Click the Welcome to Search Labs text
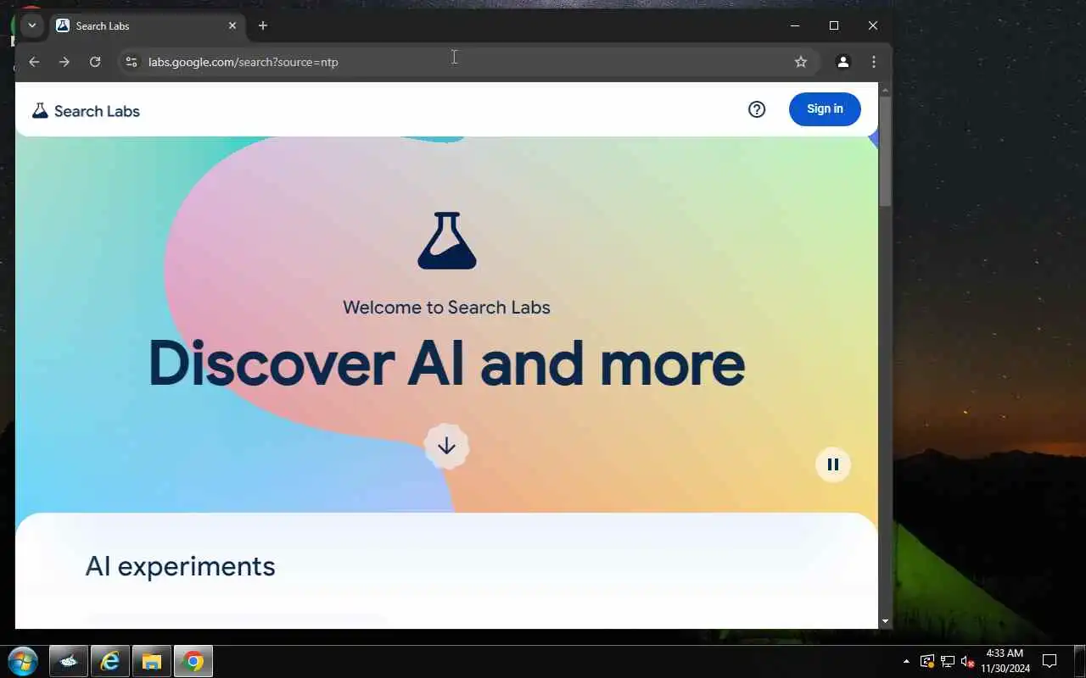 coord(446,307)
